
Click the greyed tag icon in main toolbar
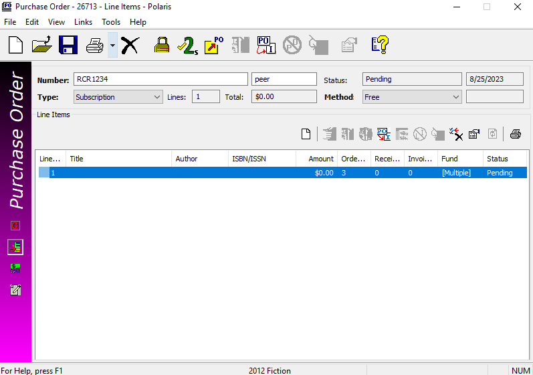click(x=318, y=45)
